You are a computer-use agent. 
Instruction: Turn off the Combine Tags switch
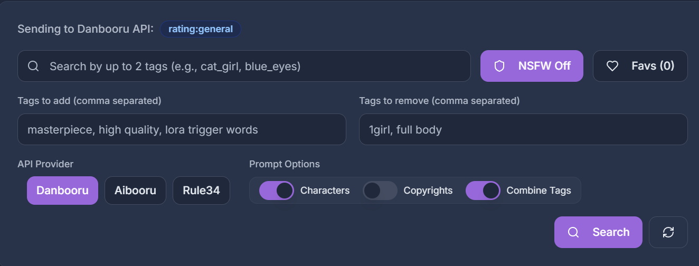tap(483, 191)
